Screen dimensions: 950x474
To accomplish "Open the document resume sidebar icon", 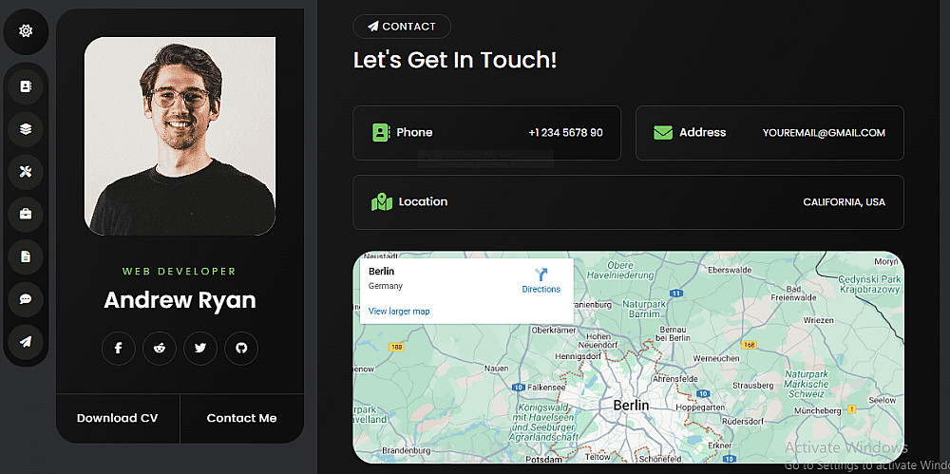I will coord(26,257).
